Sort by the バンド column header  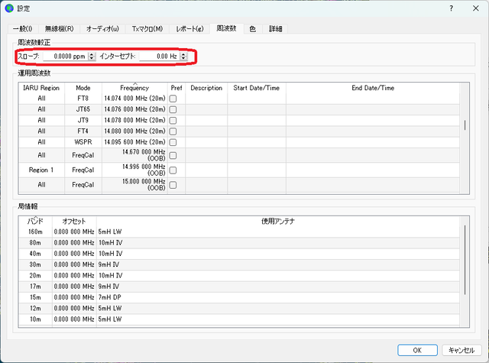point(35,221)
